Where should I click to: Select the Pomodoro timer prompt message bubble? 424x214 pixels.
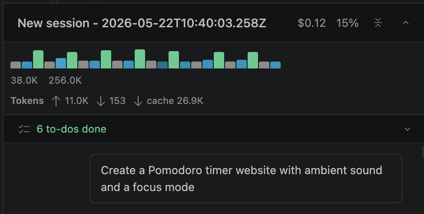pos(246,178)
